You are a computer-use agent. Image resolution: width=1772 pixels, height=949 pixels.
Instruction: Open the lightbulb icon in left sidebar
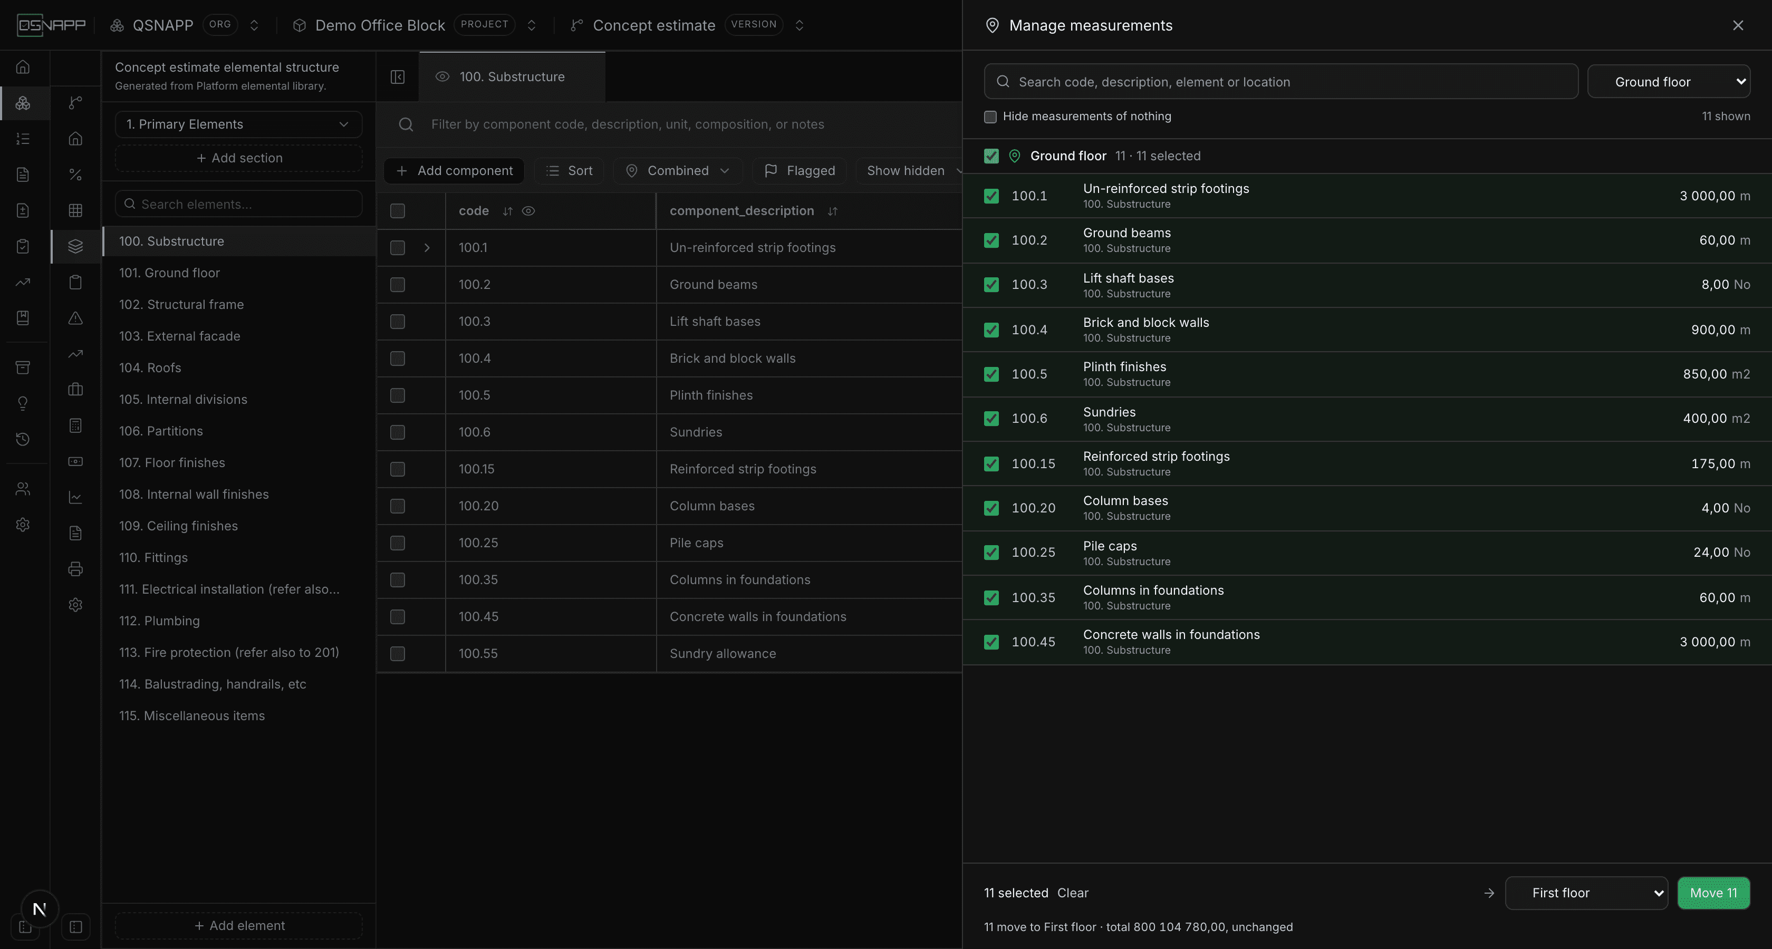[x=23, y=403]
